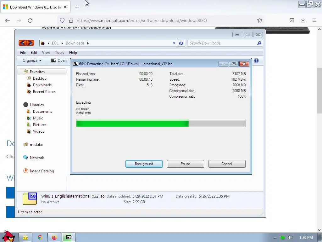Open the Tools menu in Explorer

tap(59, 53)
